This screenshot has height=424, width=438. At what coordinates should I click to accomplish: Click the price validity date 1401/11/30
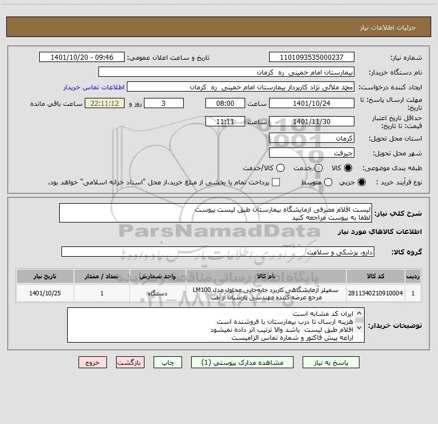pyautogui.click(x=312, y=121)
